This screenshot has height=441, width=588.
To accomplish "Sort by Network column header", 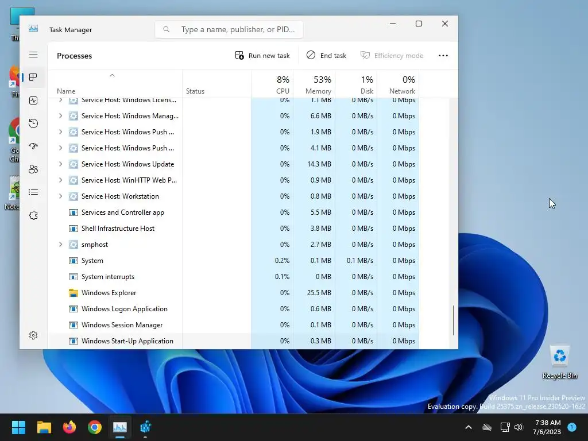I will point(399,84).
